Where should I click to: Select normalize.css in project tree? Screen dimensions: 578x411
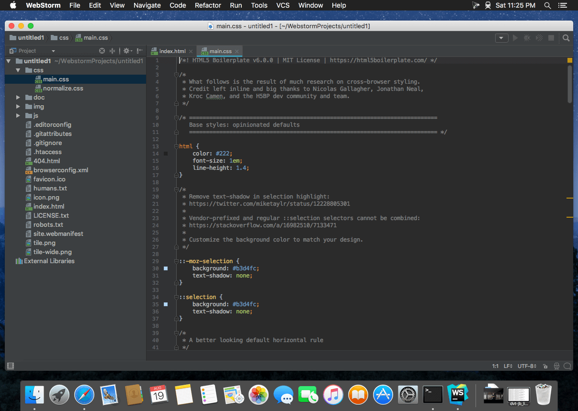pos(59,89)
